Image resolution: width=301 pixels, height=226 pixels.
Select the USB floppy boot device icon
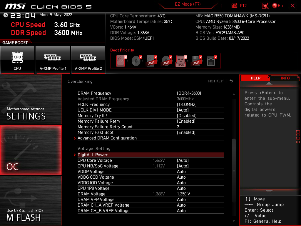click(196, 61)
